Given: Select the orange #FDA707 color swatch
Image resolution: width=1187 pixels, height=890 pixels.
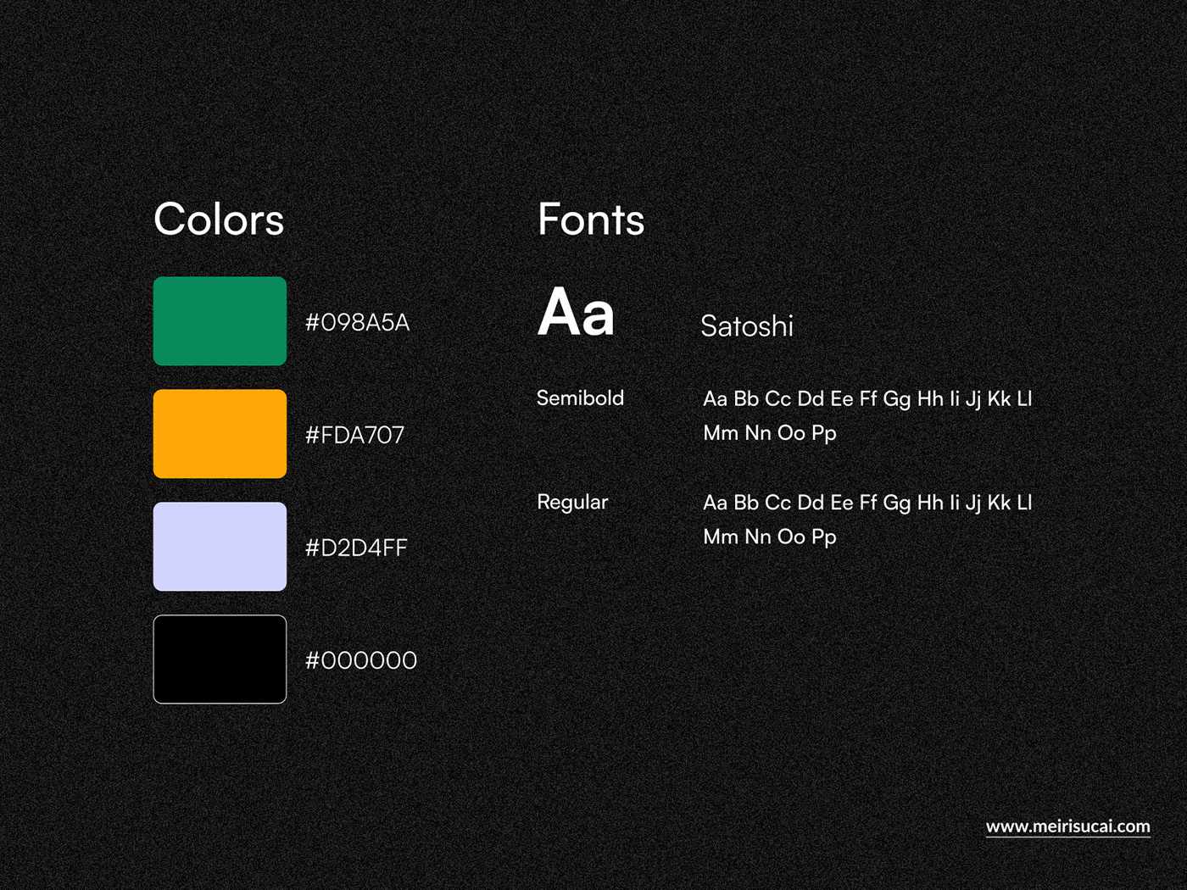Looking at the screenshot, I should 220,434.
